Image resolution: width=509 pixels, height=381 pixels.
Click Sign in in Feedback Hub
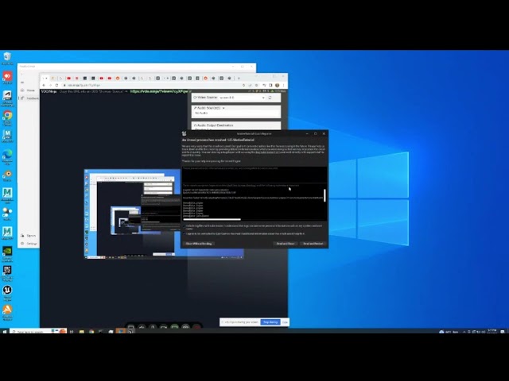pos(29,236)
